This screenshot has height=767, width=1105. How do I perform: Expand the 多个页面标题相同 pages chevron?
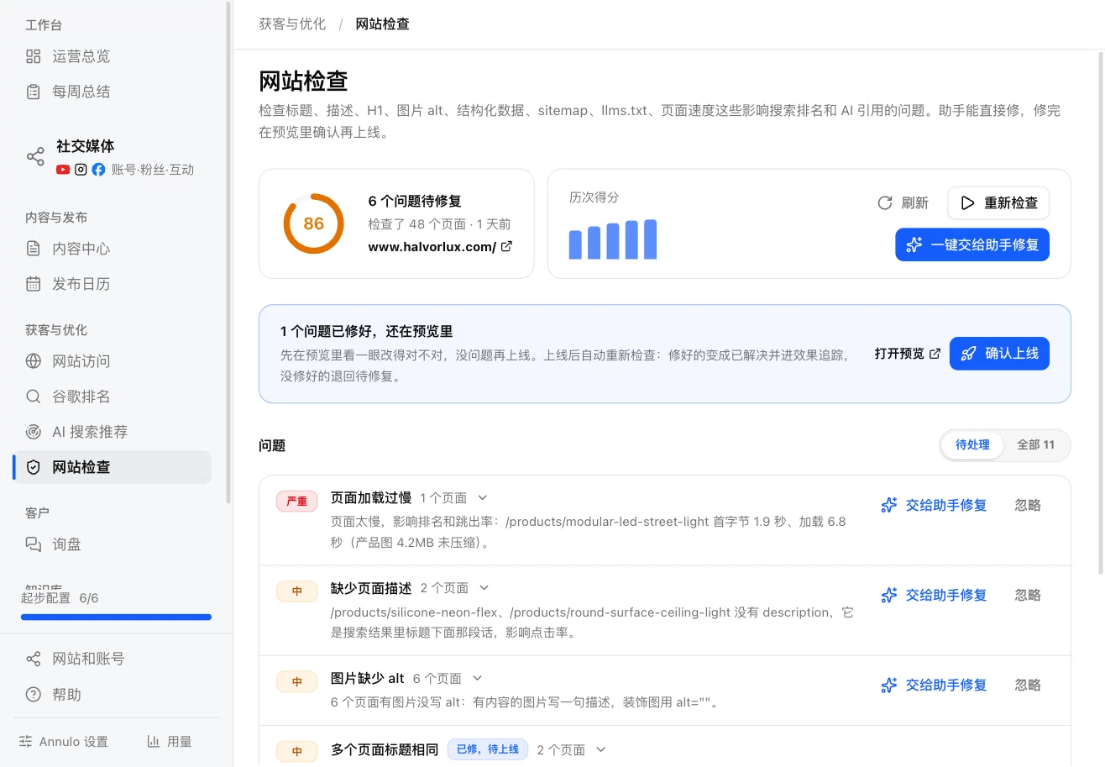(600, 749)
